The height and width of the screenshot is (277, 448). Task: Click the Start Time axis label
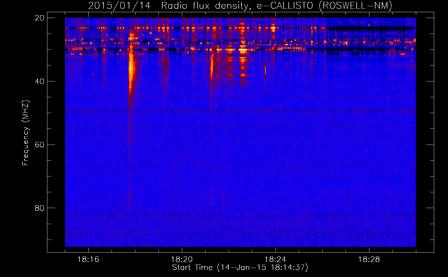coord(240,268)
